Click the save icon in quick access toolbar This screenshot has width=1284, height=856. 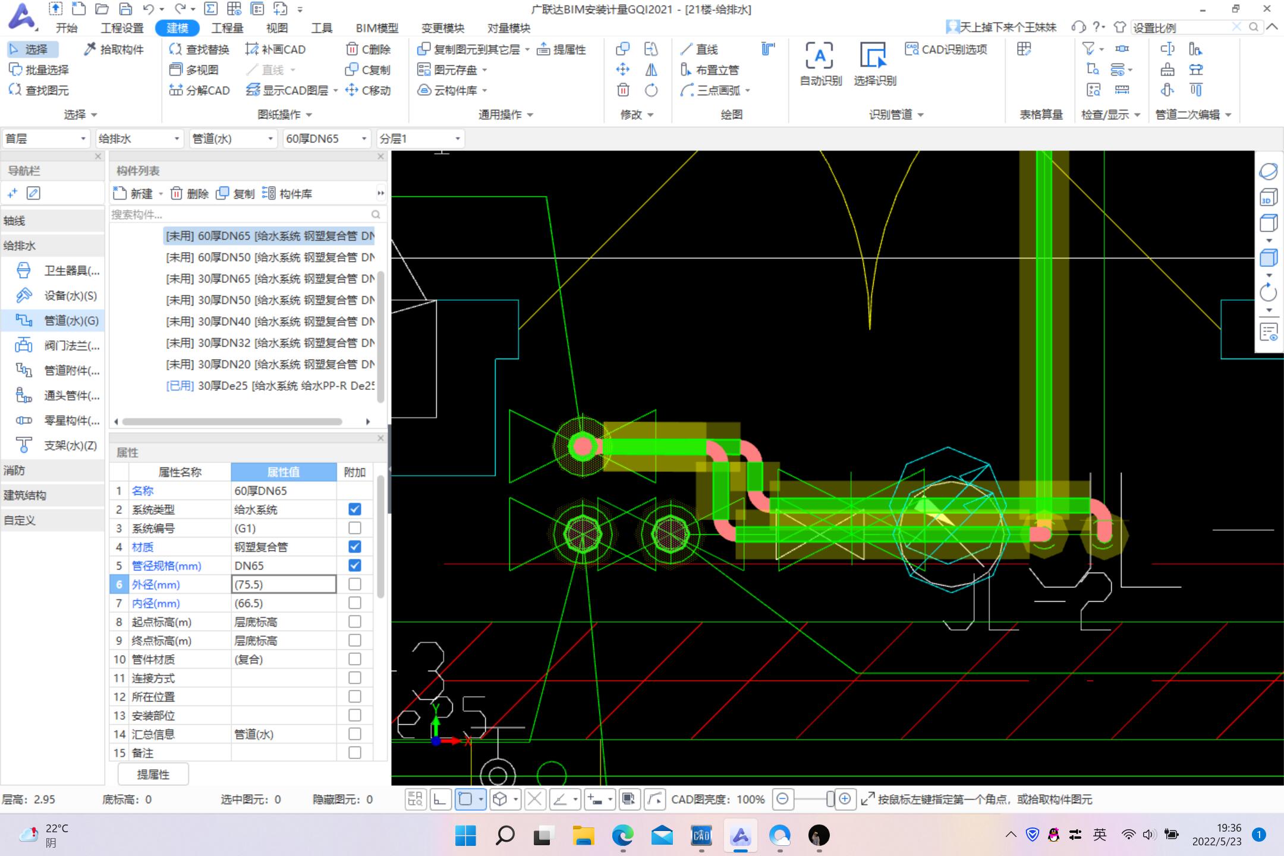125,9
